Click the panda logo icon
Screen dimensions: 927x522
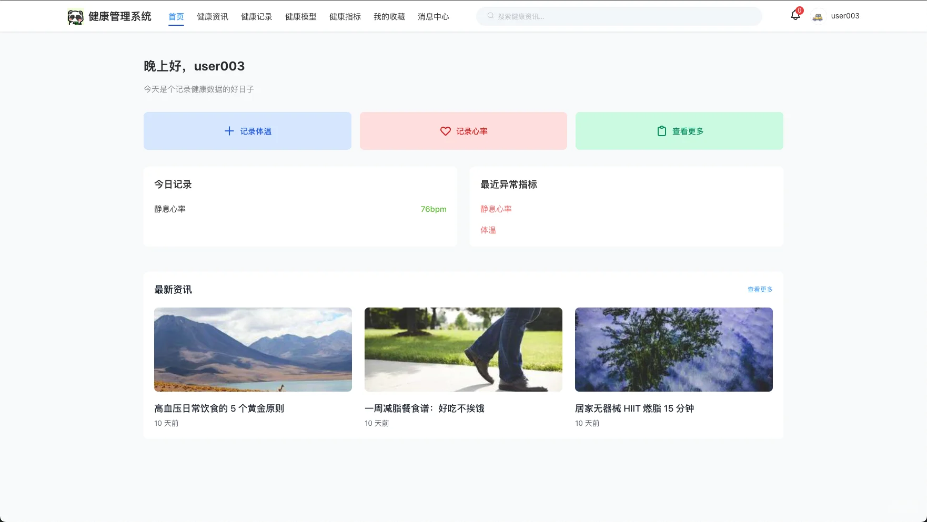(75, 16)
